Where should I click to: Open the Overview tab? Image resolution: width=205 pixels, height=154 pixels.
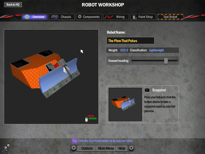click(35, 17)
